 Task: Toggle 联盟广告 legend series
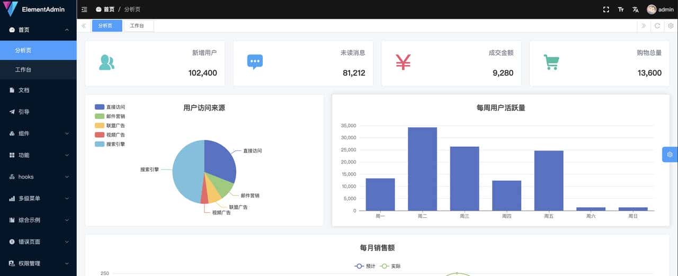[110, 126]
